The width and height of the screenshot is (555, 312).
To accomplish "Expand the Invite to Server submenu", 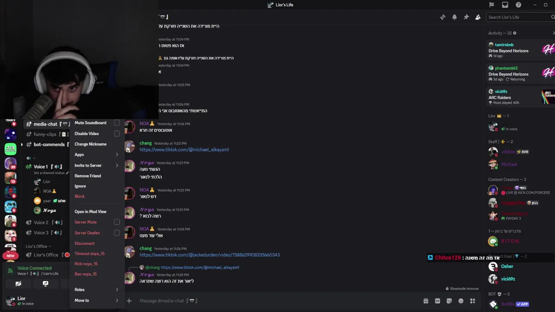I will tap(97, 165).
